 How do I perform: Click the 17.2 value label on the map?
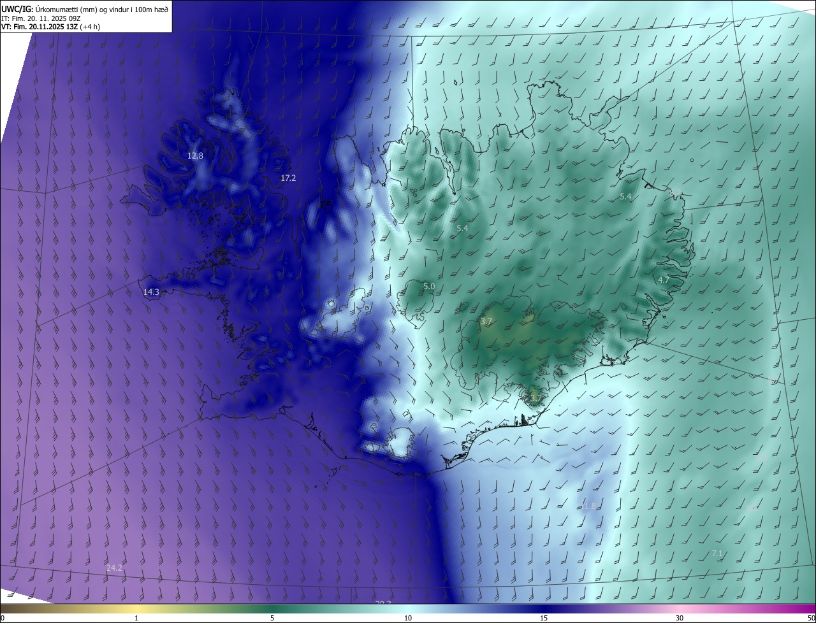click(x=288, y=178)
